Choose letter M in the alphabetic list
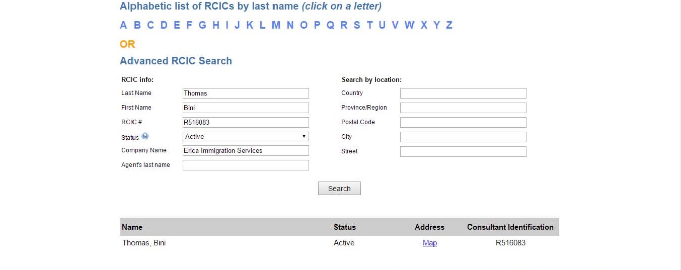 tap(276, 25)
